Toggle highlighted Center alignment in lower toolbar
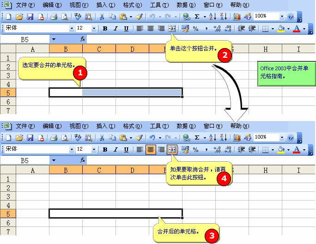The image size is (316, 244). tap(150, 149)
